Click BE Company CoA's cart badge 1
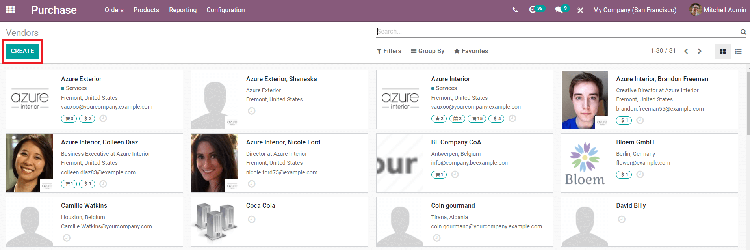The height and width of the screenshot is (250, 750). pyautogui.click(x=439, y=175)
